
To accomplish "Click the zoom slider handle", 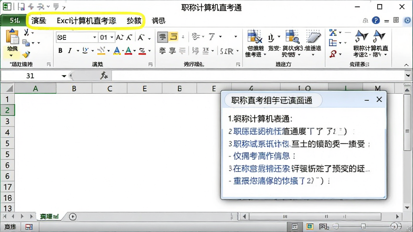I will tap(363, 226).
